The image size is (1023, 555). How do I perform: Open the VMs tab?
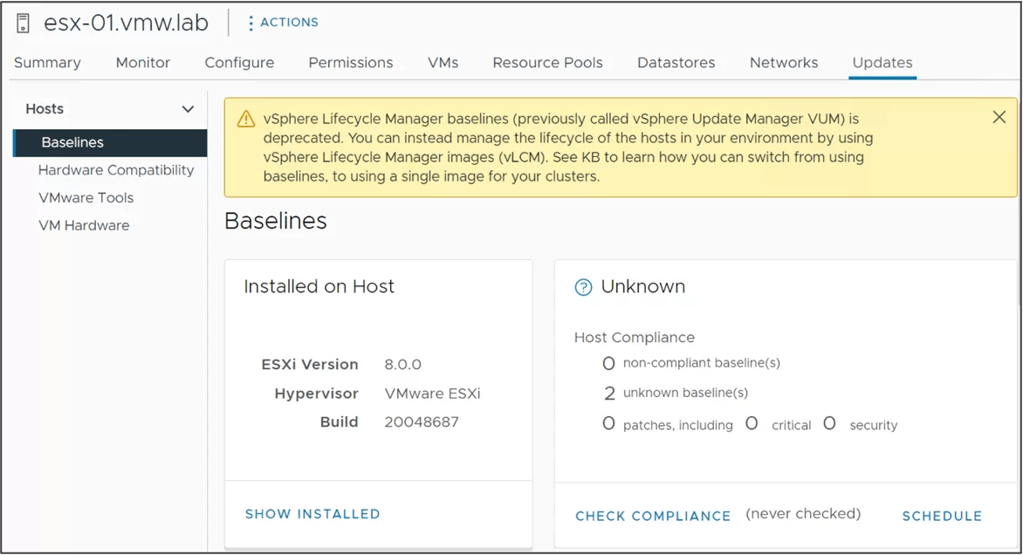pyautogui.click(x=443, y=63)
